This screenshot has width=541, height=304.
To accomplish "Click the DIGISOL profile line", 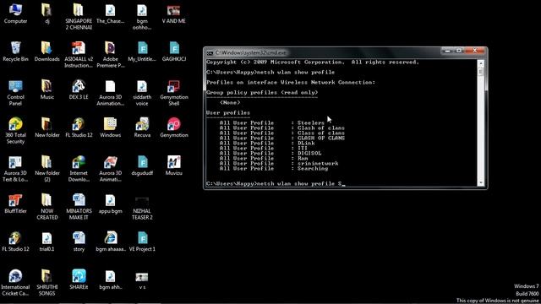I will tap(270, 153).
